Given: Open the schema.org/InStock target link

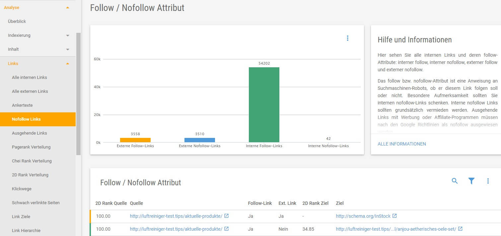Looking at the screenshot, I should (x=363, y=216).
